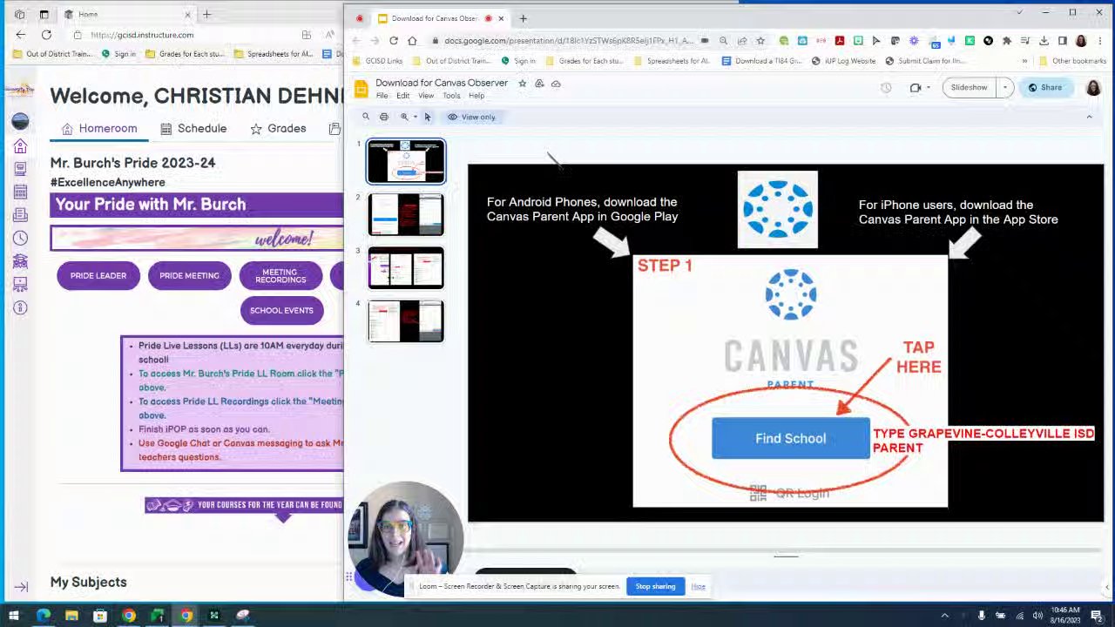
Task: Open Canvas calendar icon in sidebar
Action: coord(20,192)
